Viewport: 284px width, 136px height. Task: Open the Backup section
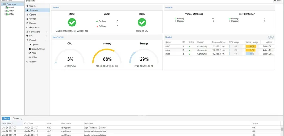(37, 23)
